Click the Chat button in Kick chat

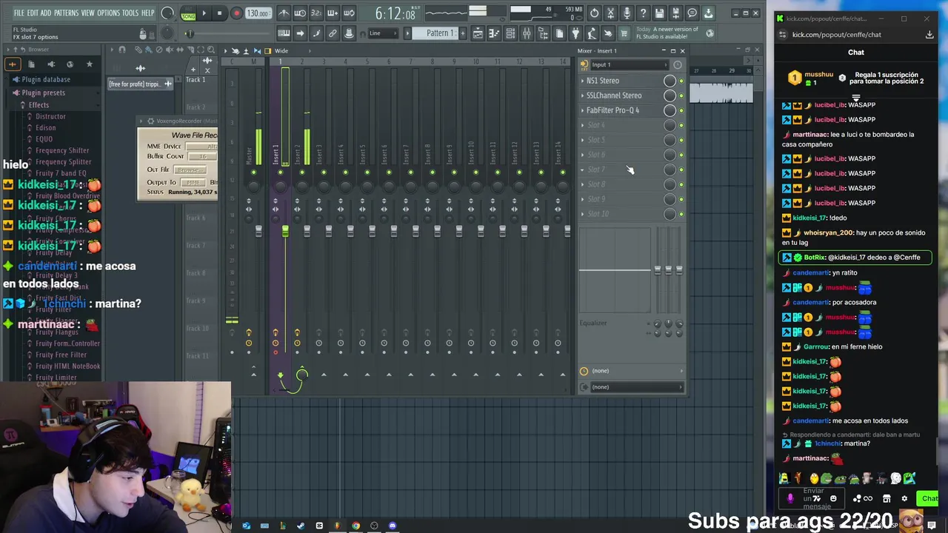[929, 498]
